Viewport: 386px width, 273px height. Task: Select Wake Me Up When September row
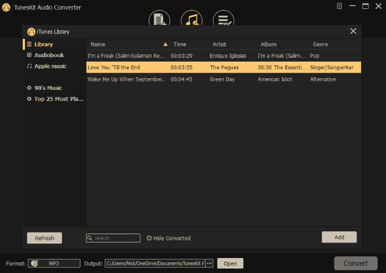coord(224,79)
